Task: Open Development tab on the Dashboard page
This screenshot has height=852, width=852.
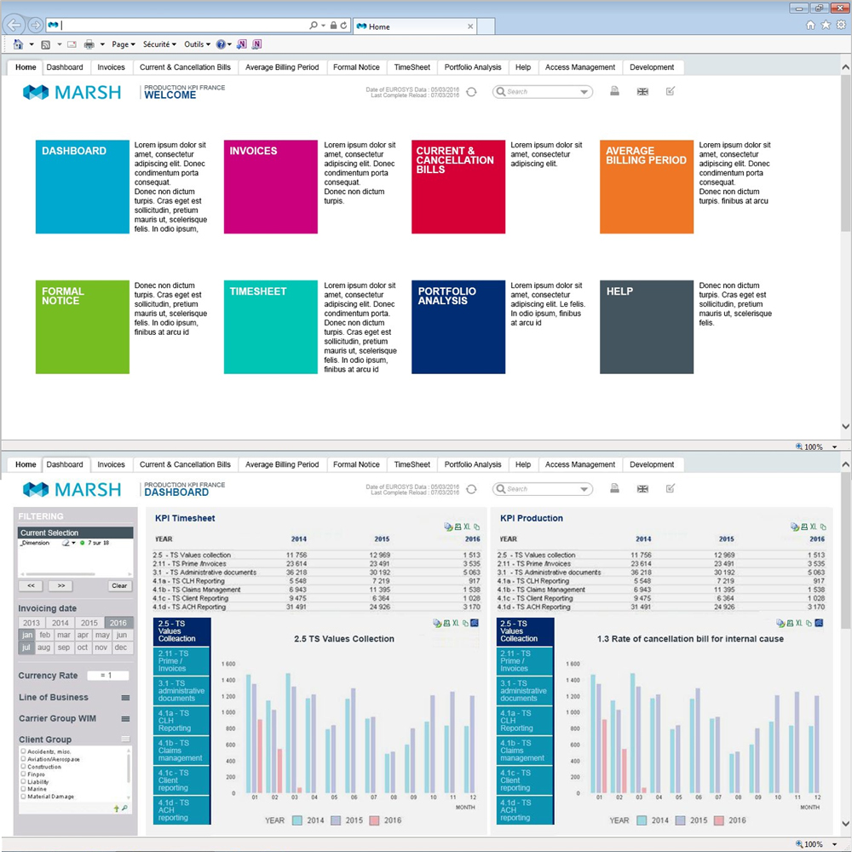Action: pos(652,464)
